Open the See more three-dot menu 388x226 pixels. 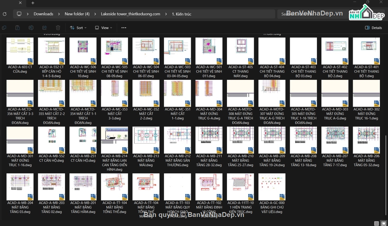click(x=124, y=28)
